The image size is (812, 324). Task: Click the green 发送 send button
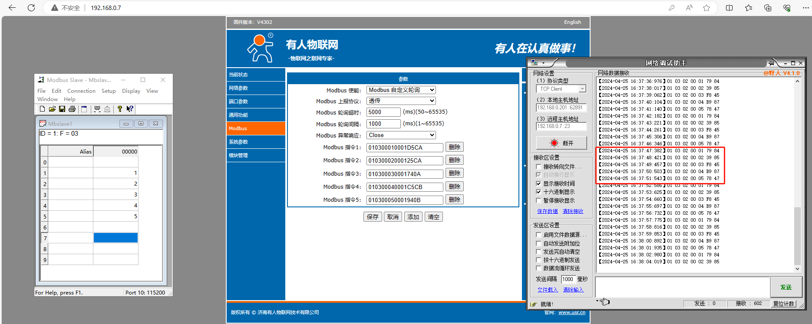786,287
